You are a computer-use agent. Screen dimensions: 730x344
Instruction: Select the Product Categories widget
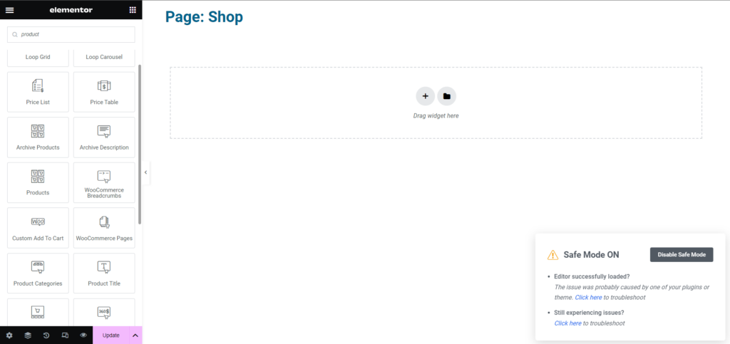point(38,273)
